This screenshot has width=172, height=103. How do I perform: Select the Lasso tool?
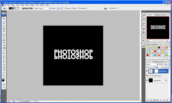click(4, 23)
